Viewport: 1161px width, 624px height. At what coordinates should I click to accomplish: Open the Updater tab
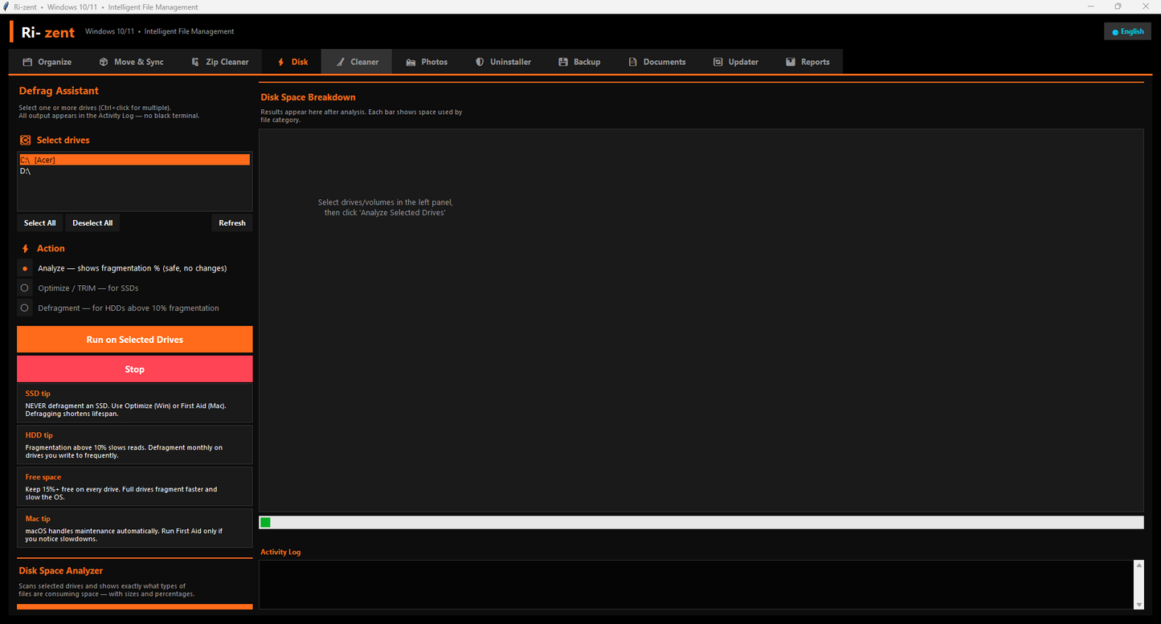click(734, 62)
